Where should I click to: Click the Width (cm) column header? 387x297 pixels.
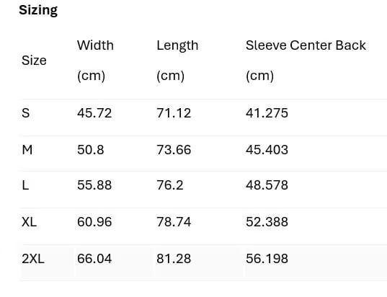pos(95,61)
